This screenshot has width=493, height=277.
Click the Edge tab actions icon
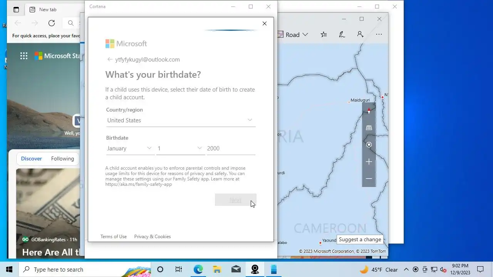tap(16, 10)
